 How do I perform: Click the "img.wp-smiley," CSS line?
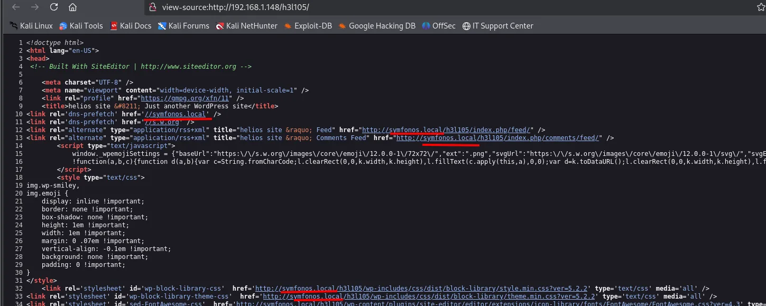(x=53, y=186)
